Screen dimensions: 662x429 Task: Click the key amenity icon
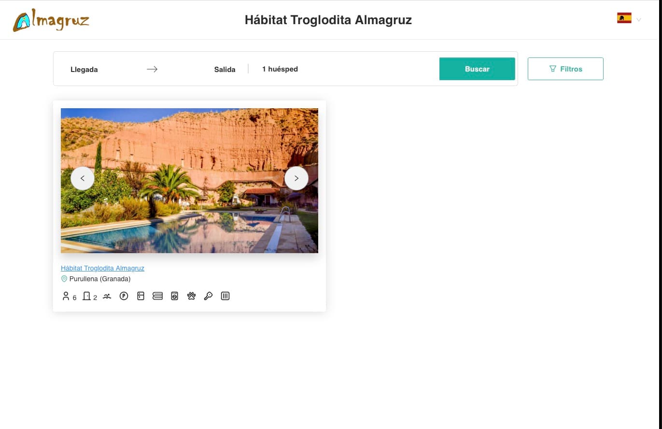click(x=208, y=296)
